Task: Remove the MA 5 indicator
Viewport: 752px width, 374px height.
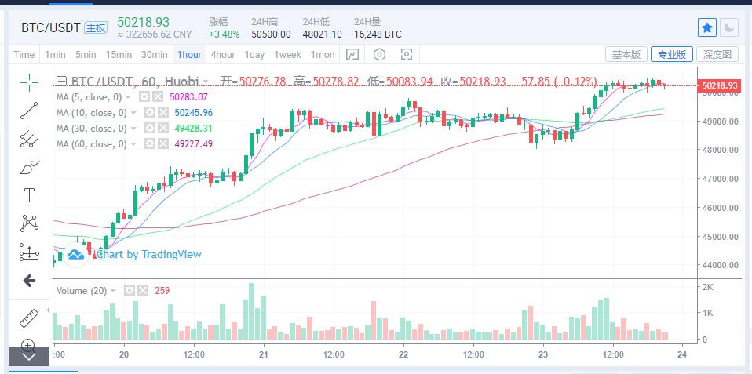Action: coord(158,97)
